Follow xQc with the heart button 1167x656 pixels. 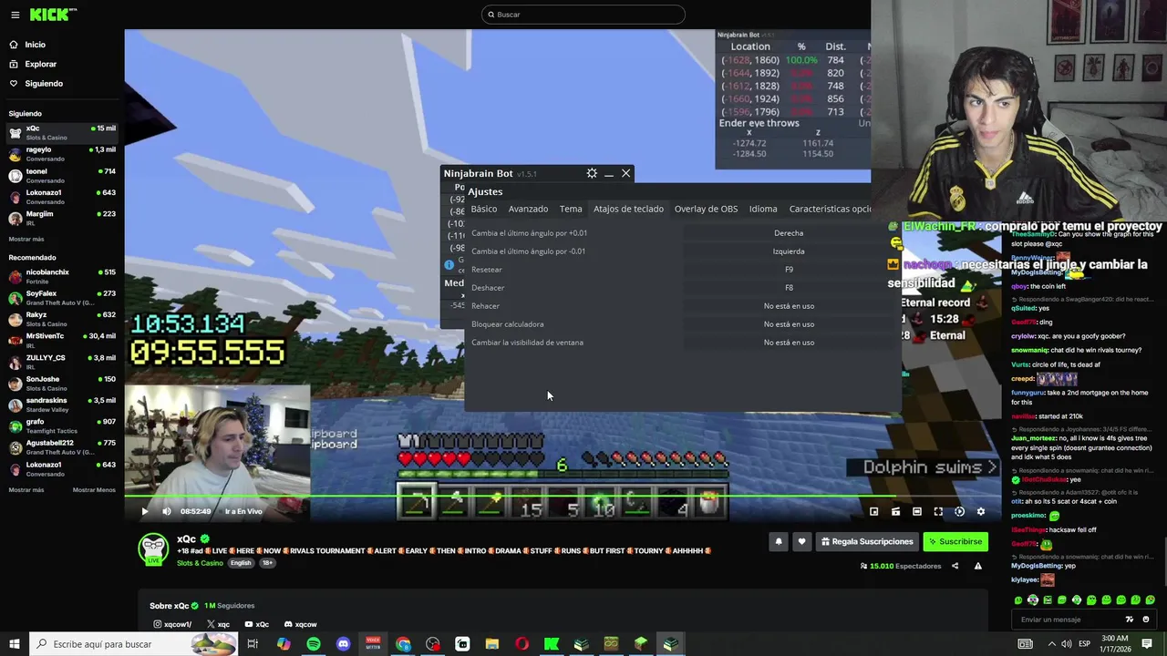pos(801,541)
